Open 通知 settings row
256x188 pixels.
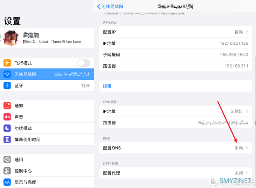click(x=47, y=106)
